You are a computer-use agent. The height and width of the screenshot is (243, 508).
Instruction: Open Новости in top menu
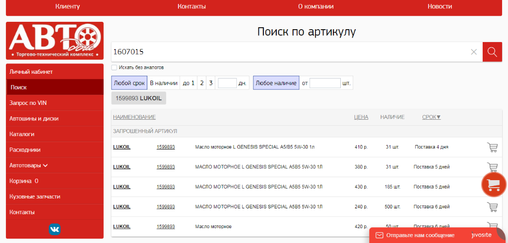tap(440, 6)
